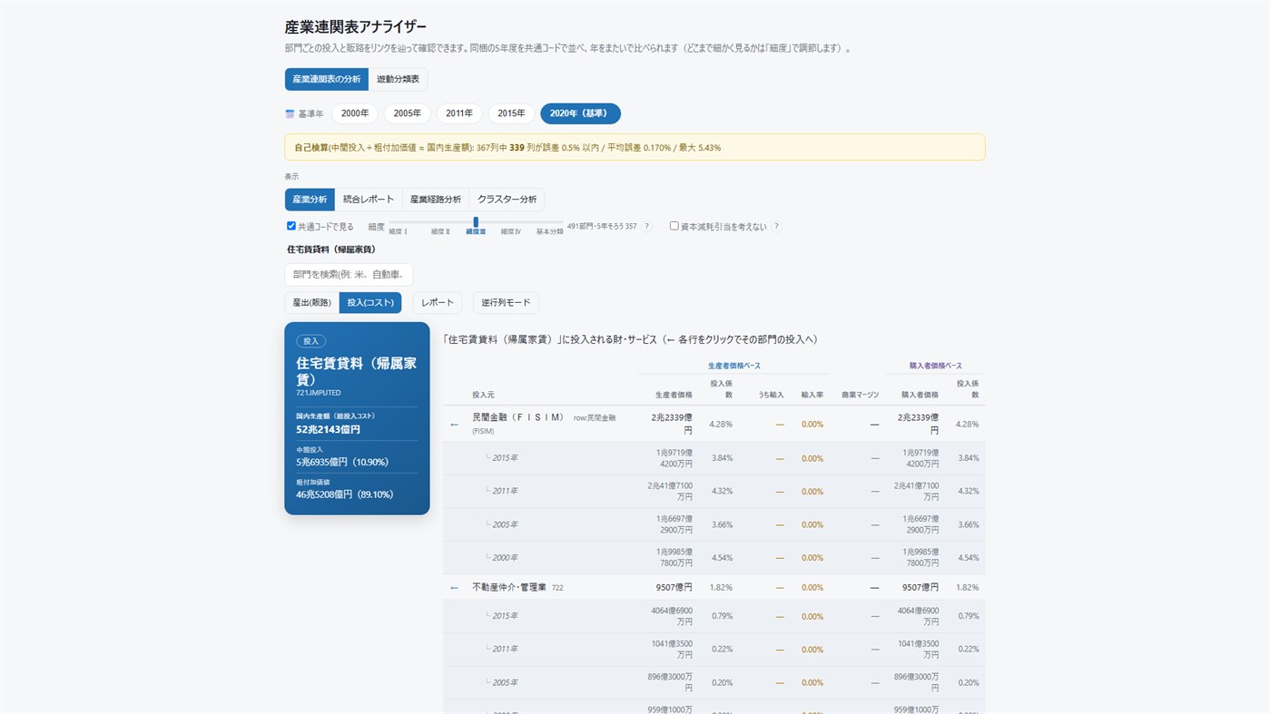This screenshot has width=1270, height=714.
Task: Click the 生産者価格ベース column group header
Action: (733, 366)
